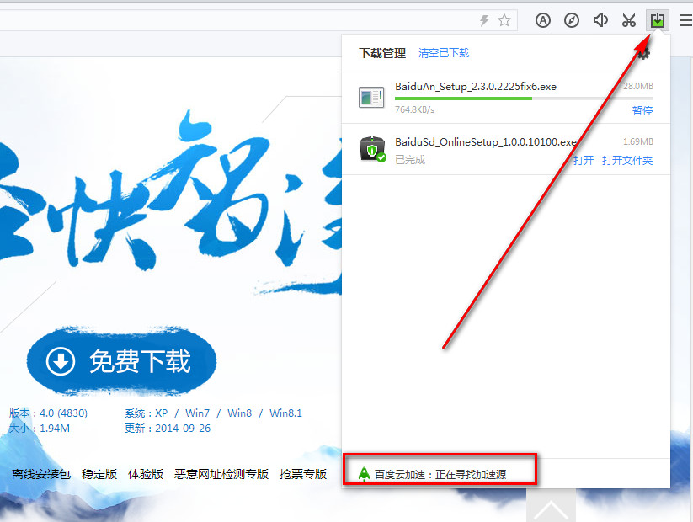This screenshot has height=522, width=693.
Task: Open the hamburger main menu
Action: click(x=686, y=20)
